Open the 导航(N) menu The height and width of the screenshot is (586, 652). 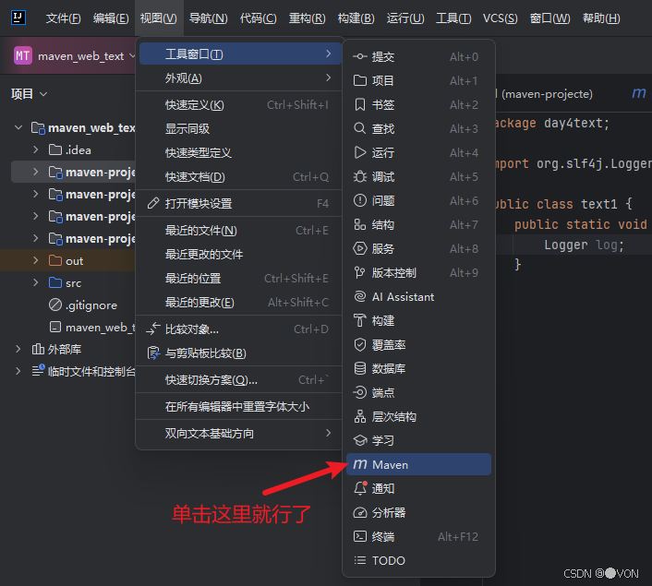point(209,18)
